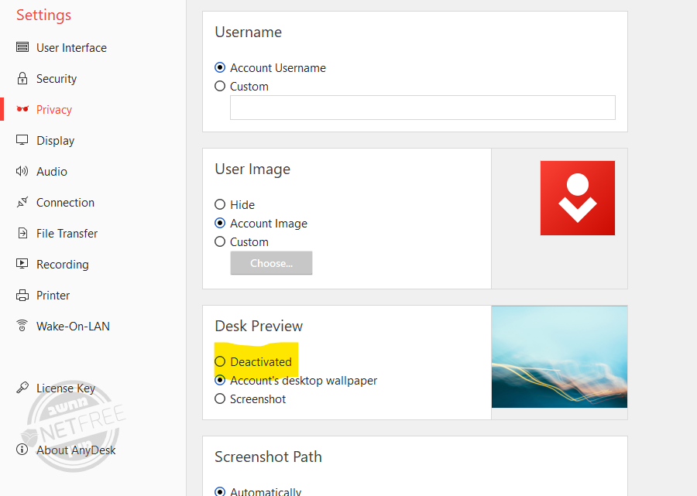
Task: Click the Wake-On-LAN signal icon
Action: coord(22,327)
